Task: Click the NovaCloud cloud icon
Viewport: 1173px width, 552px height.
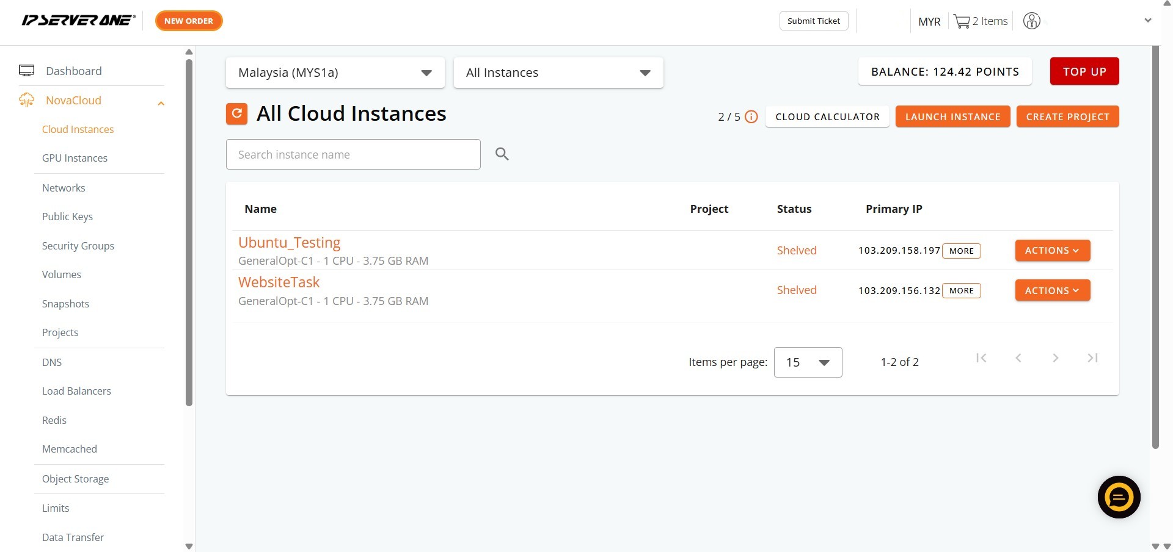Action: [x=27, y=100]
